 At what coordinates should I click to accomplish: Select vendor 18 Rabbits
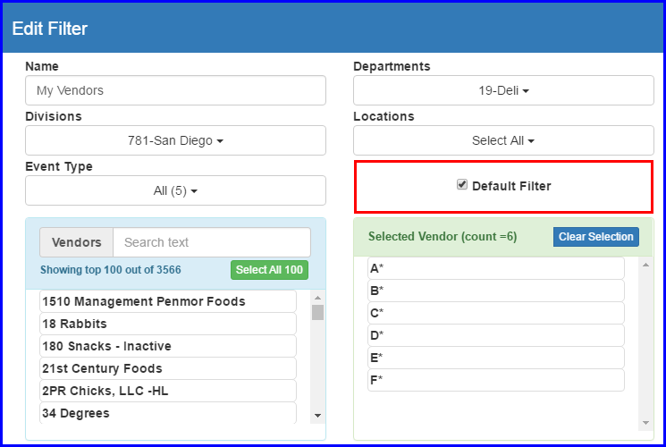[x=167, y=324]
